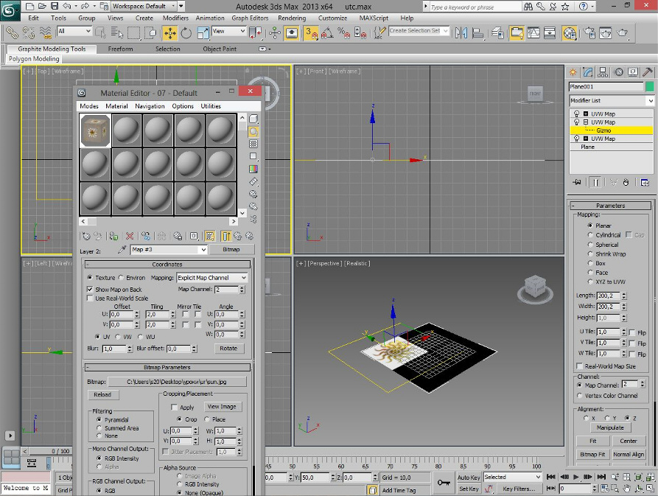Switch to the Freeform ribbon tab
Image resolution: width=658 pixels, height=496 pixels.
tap(120, 49)
